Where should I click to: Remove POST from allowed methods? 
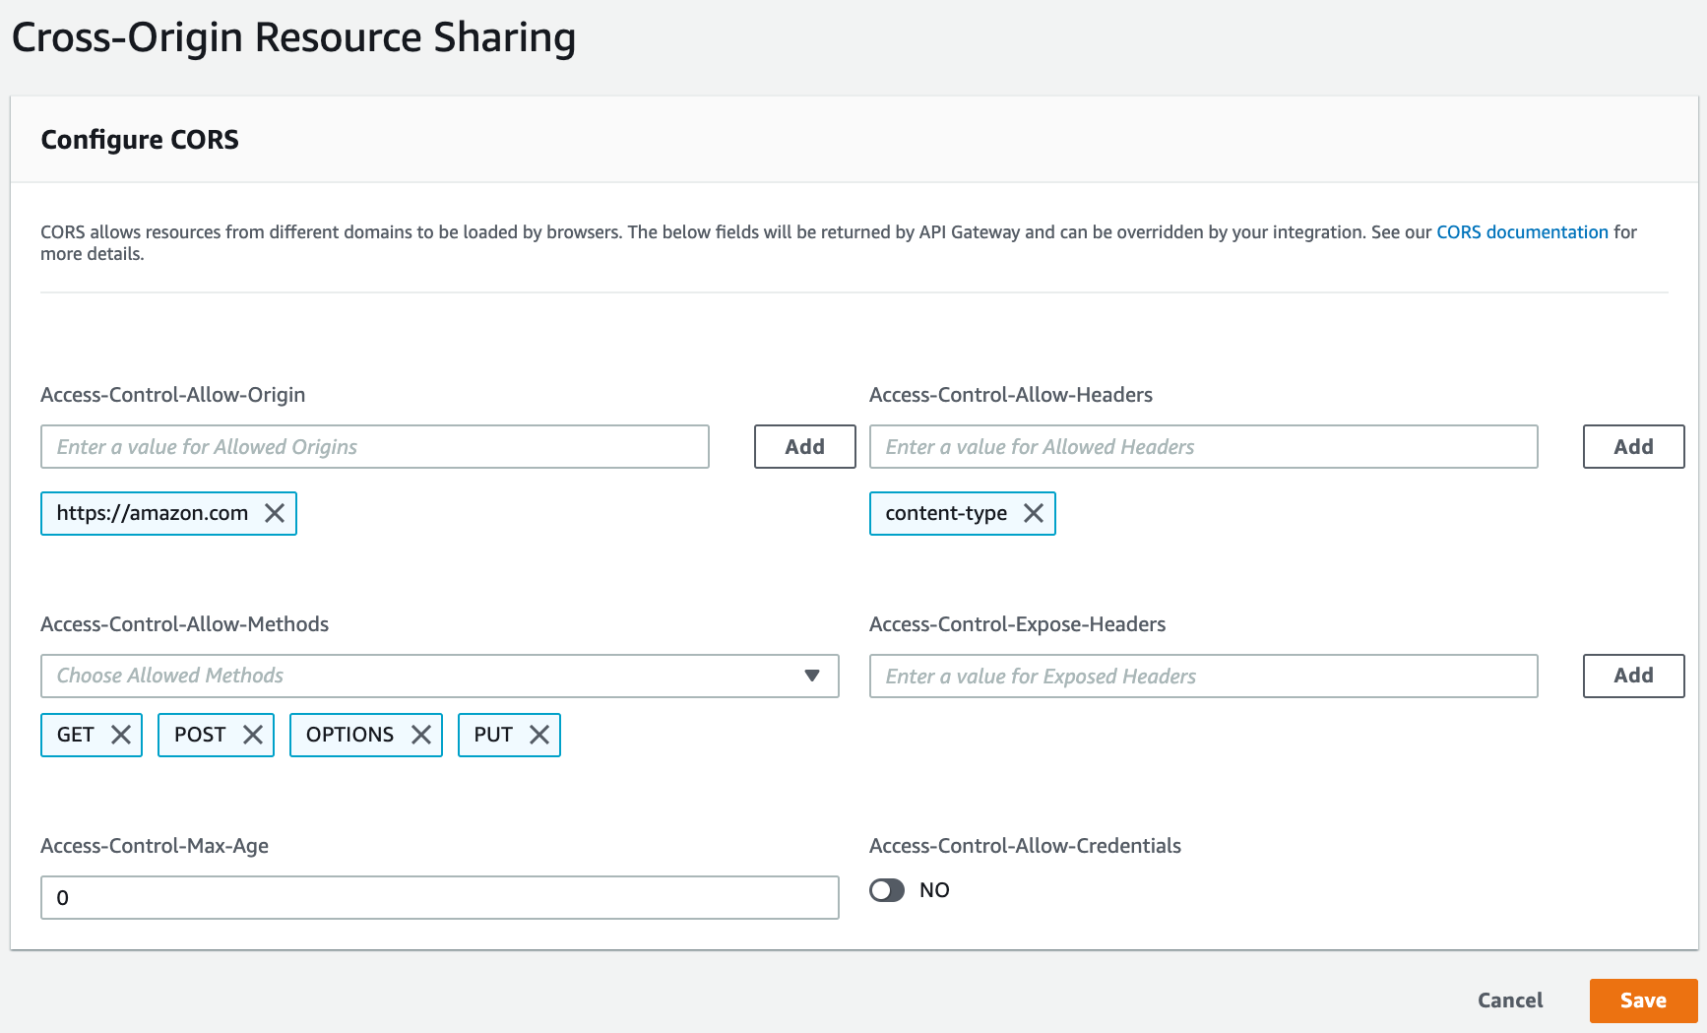(254, 734)
